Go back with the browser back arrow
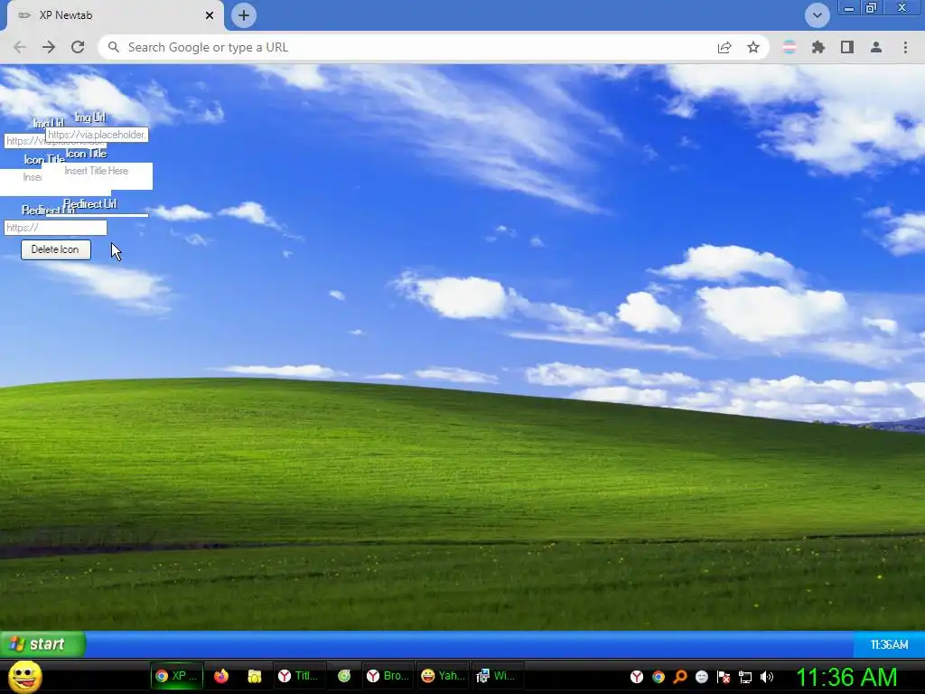 coord(20,47)
